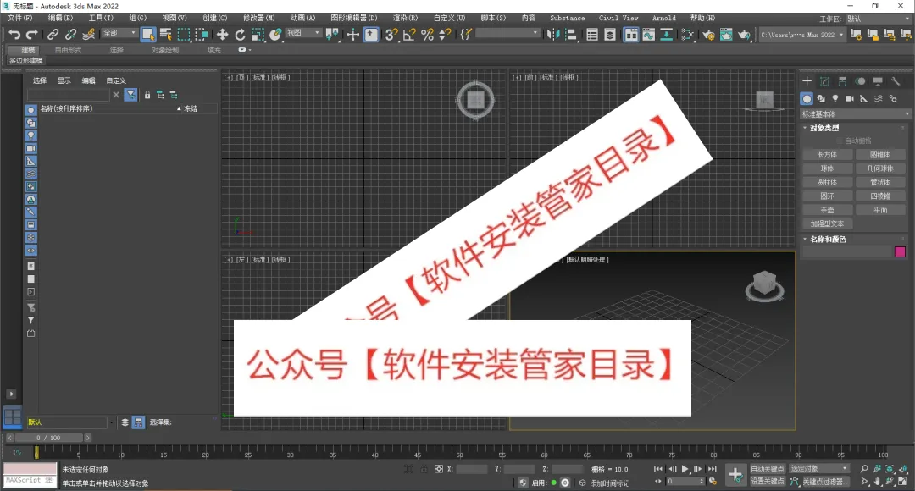The height and width of the screenshot is (491, 915).
Task: Click the Play Animation button
Action: click(685, 469)
